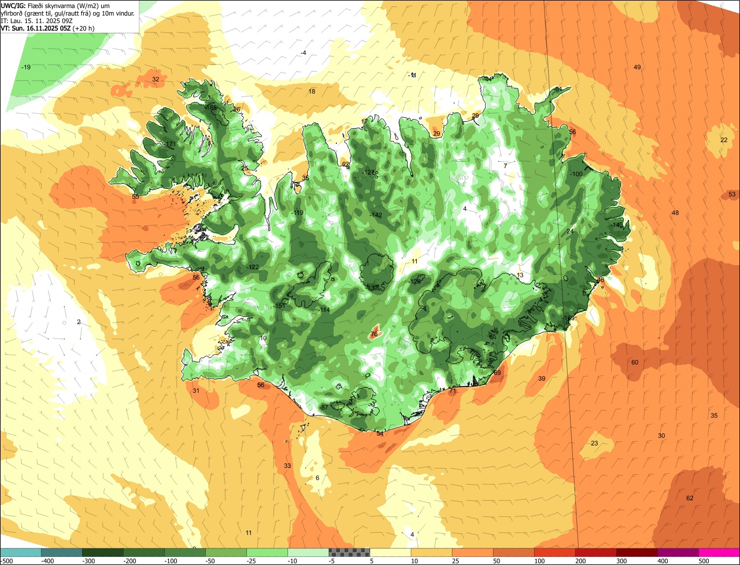Click the 'VT: Sun. 16.11.2025 05Z (+20 h)' line
The width and height of the screenshot is (740, 565).
pos(48,28)
